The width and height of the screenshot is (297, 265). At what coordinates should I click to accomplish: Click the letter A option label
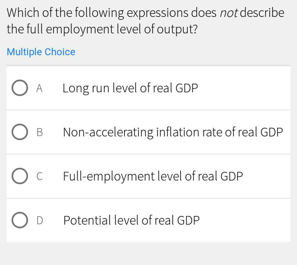tap(39, 88)
